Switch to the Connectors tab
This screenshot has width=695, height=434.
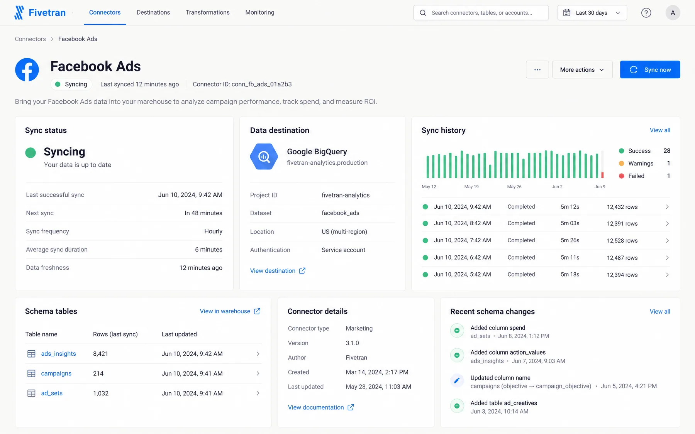click(x=105, y=12)
